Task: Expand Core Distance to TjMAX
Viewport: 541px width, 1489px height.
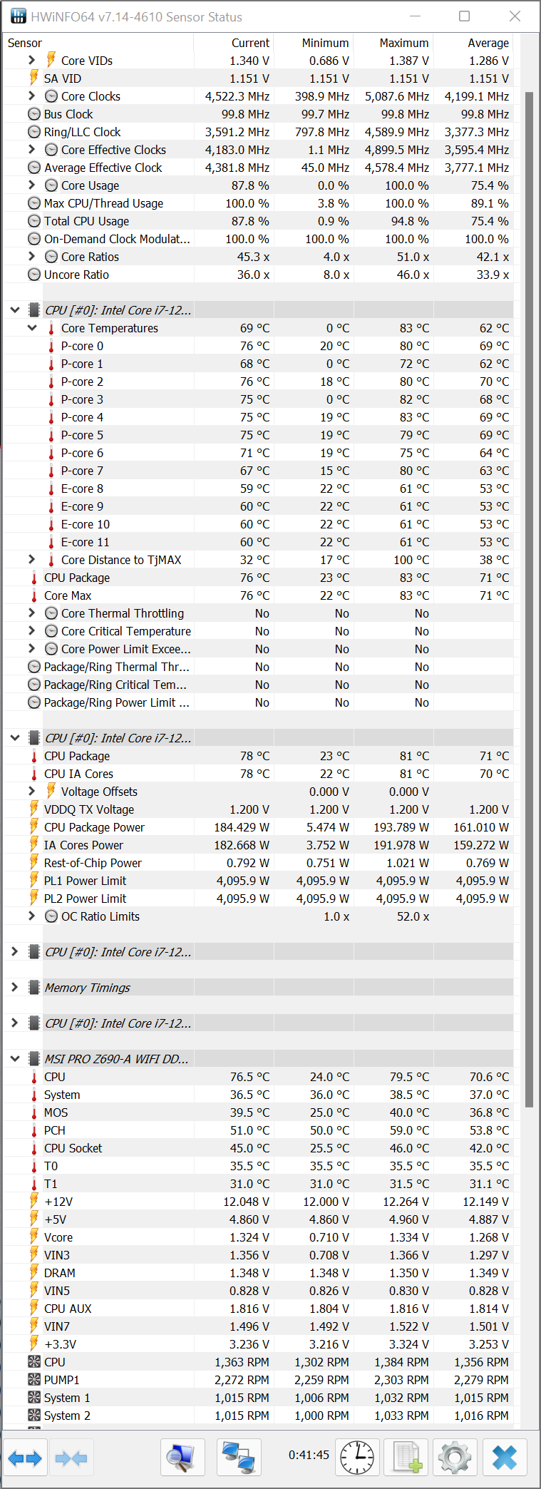Action: pyautogui.click(x=31, y=560)
